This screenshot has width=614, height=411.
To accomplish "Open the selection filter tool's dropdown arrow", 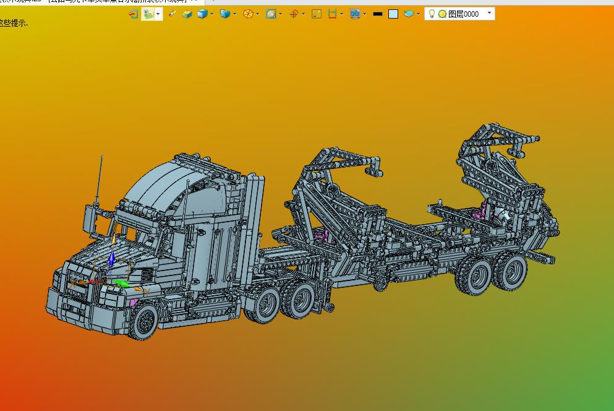I will click(x=158, y=14).
